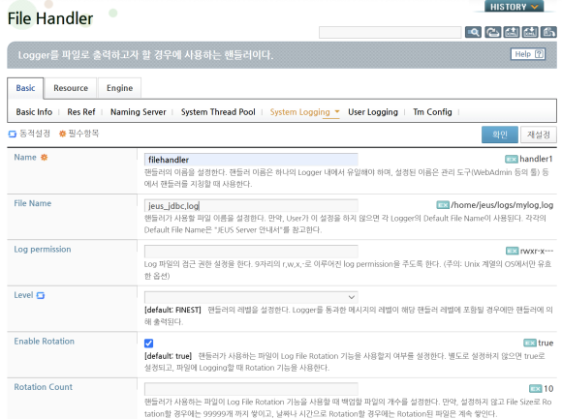The image size is (562, 419).
Task: Click the Help question mark button
Action: 528,54
